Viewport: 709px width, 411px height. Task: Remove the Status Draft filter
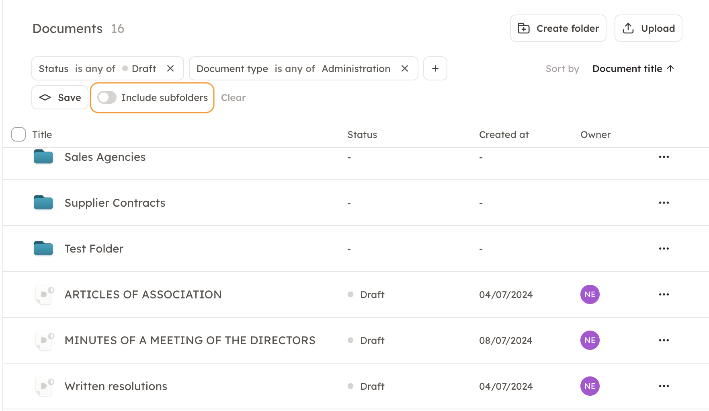170,69
